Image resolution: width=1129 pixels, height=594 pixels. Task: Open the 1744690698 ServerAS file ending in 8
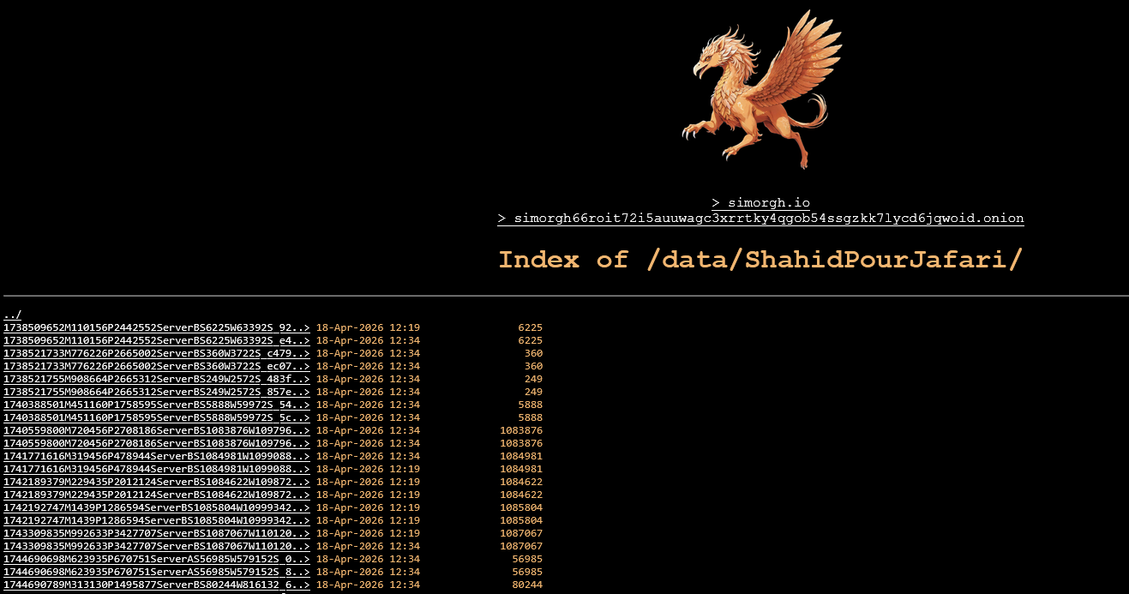click(156, 572)
